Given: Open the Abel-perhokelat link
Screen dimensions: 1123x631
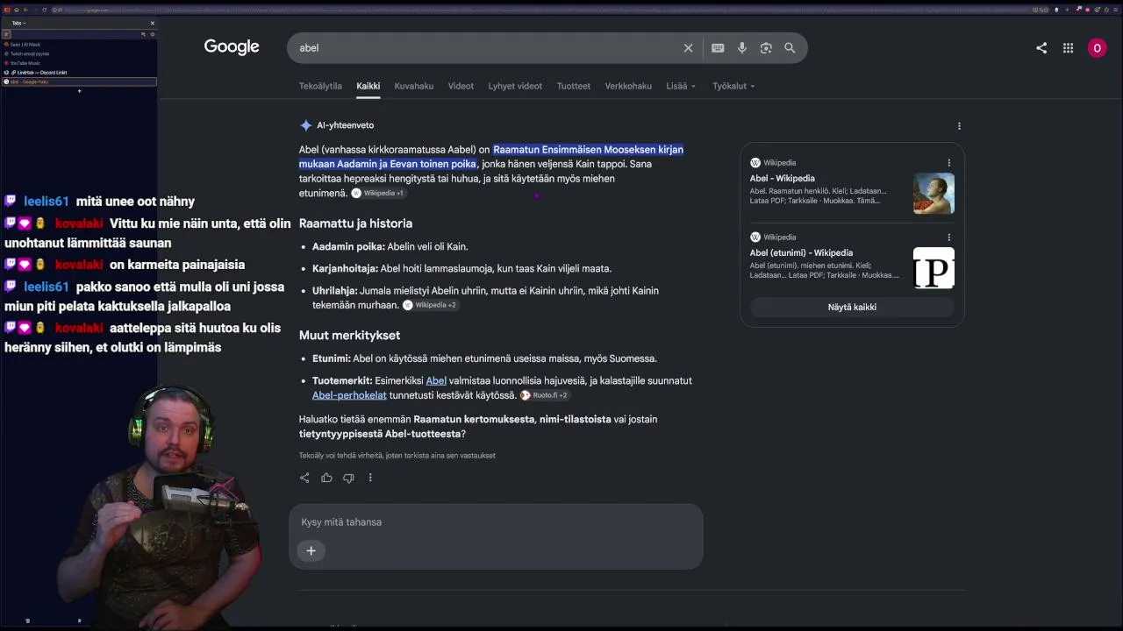Looking at the screenshot, I should (x=349, y=395).
